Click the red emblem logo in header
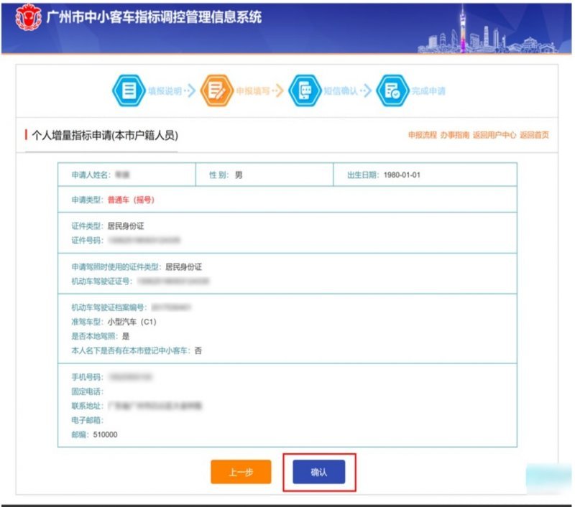The height and width of the screenshot is (507, 575). pyautogui.click(x=27, y=19)
